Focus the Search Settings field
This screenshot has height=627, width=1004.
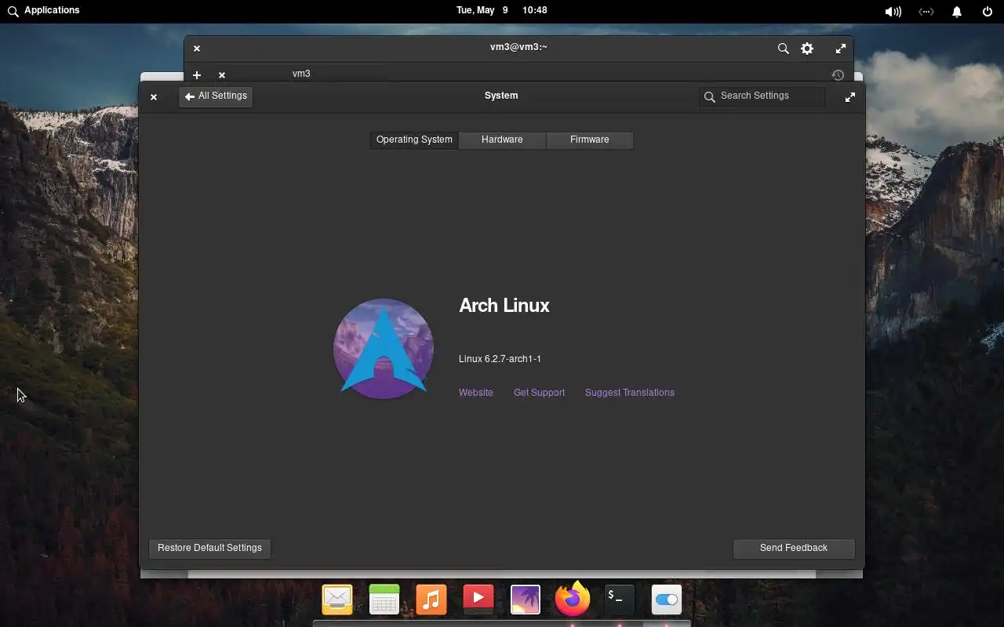762,96
